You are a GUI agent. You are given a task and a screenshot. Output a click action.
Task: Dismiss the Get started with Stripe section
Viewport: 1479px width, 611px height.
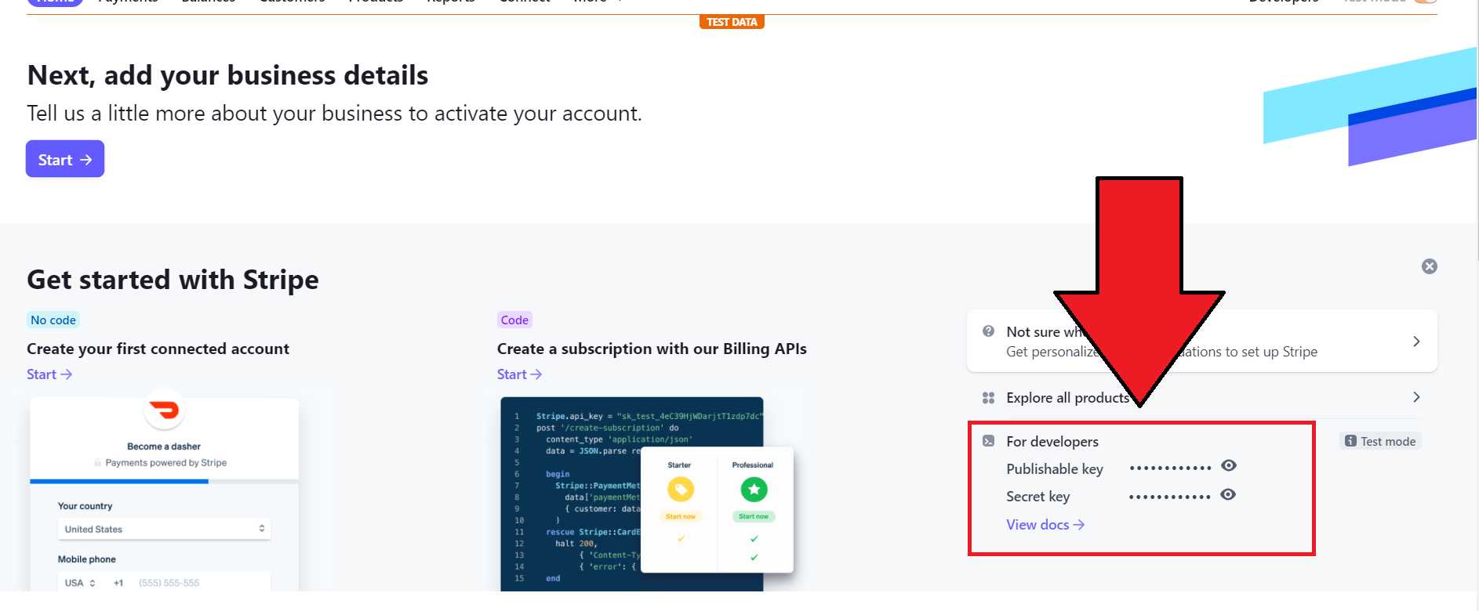[1430, 266]
